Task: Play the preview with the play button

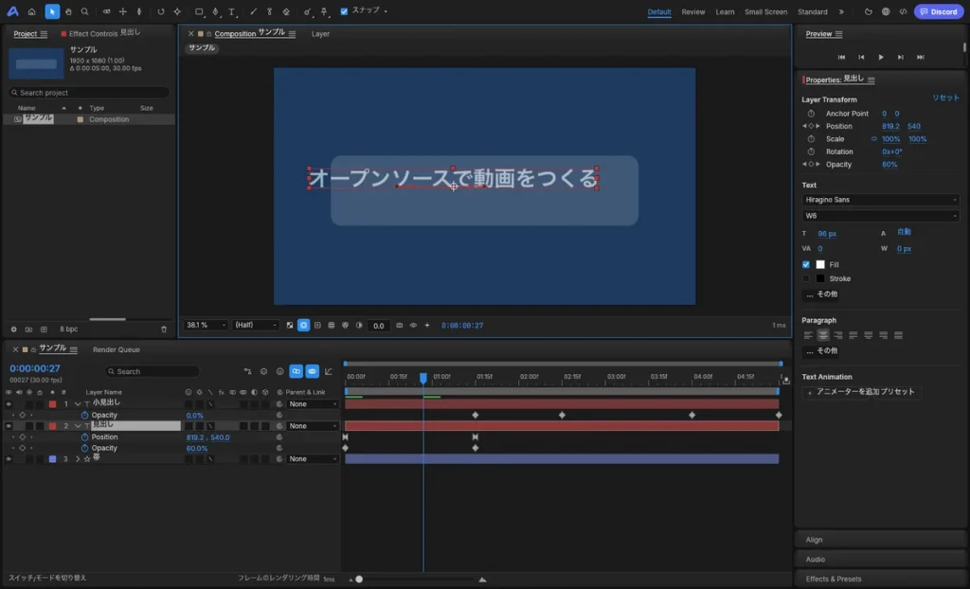Action: pyautogui.click(x=881, y=57)
